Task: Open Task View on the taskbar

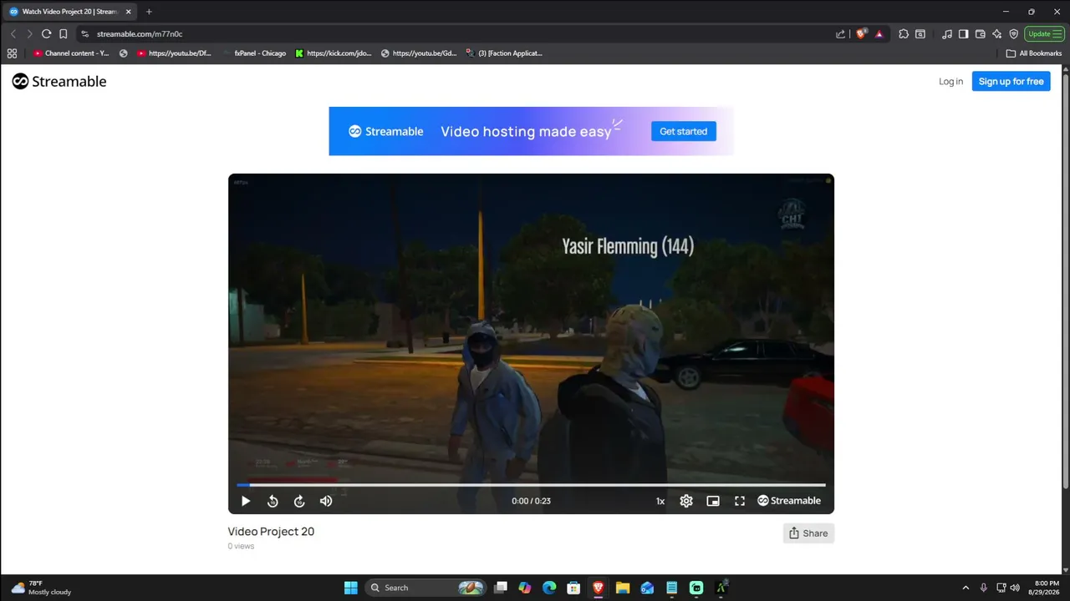Action: click(x=501, y=588)
